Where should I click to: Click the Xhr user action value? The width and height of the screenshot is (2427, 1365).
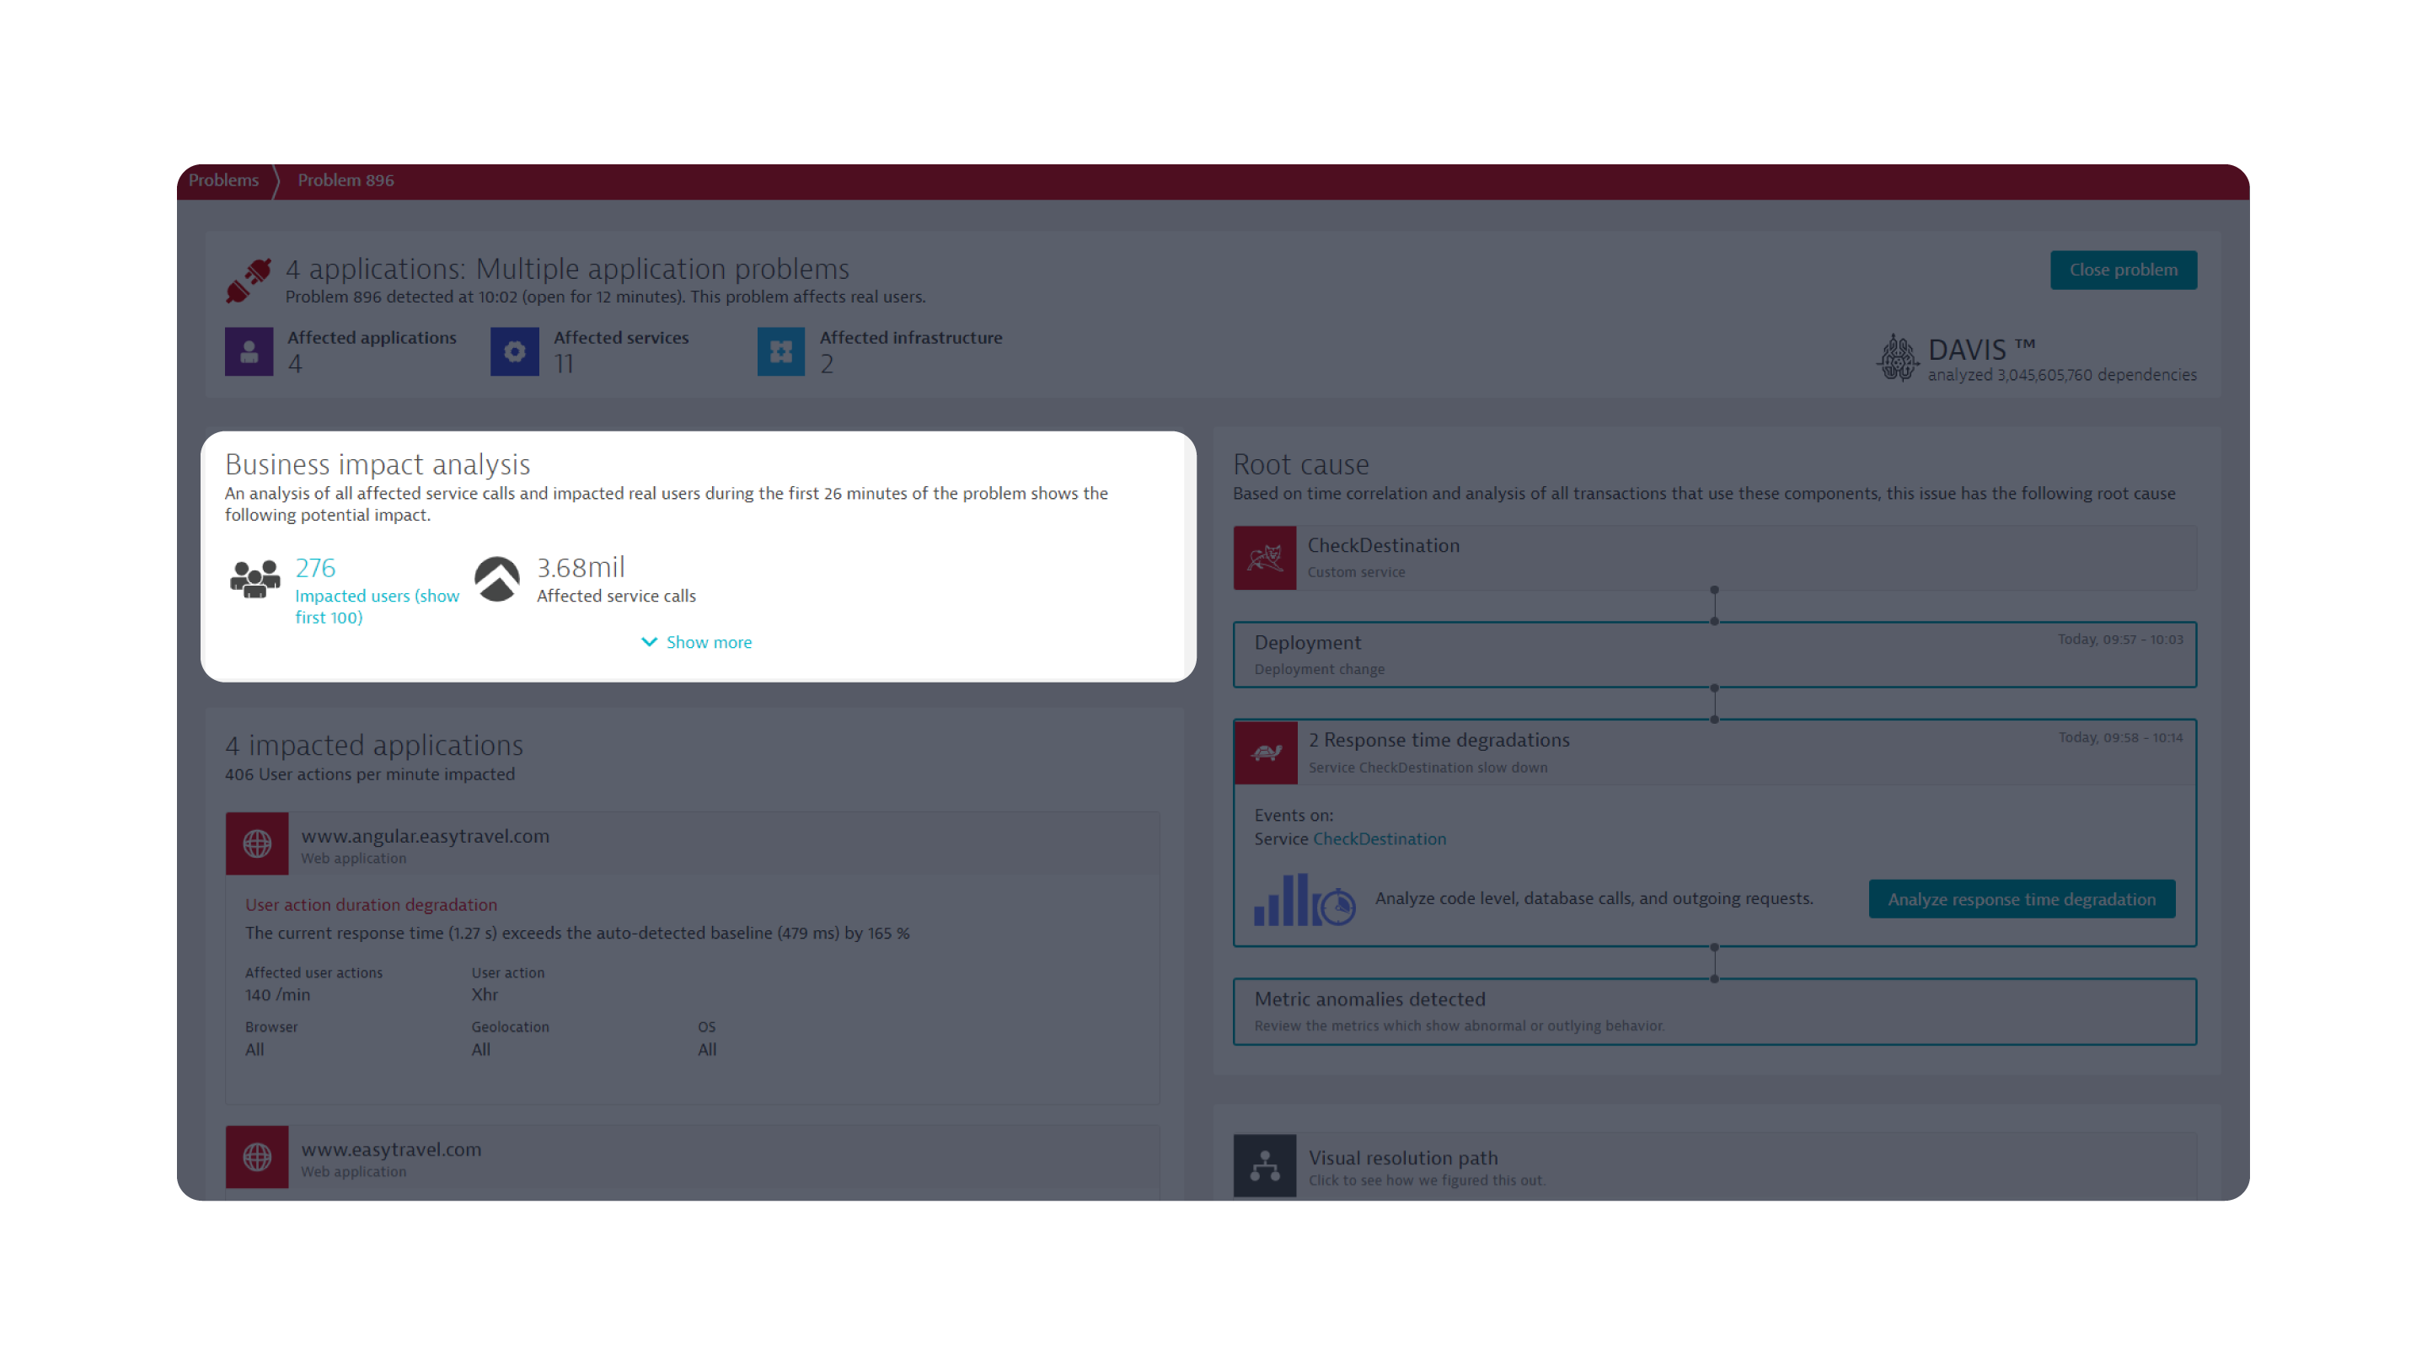(x=485, y=994)
